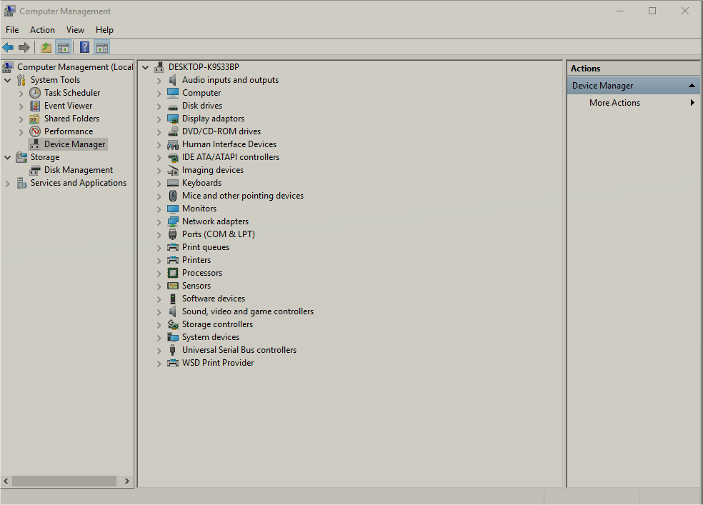Click More Actions in the Actions pane
This screenshot has width=703, height=505.
[x=614, y=103]
